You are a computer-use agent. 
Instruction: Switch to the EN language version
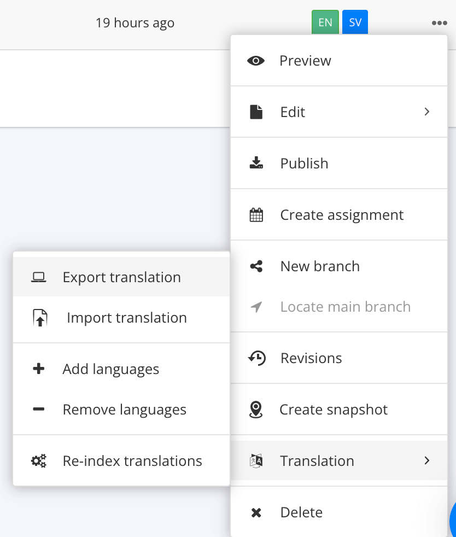coord(325,22)
